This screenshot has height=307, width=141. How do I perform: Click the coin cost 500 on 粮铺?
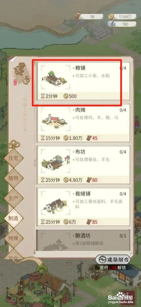pyautogui.click(x=70, y=96)
